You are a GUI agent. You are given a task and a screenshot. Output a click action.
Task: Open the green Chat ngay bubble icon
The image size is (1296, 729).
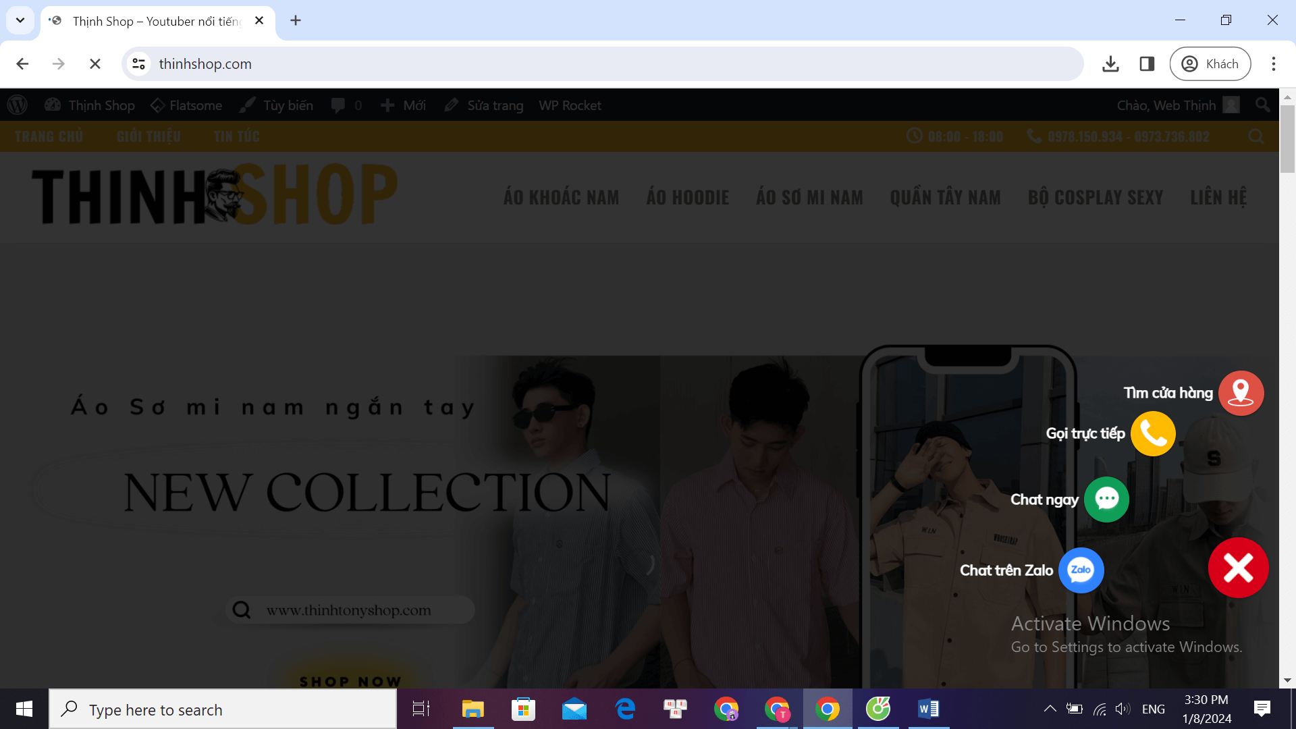pos(1106,500)
